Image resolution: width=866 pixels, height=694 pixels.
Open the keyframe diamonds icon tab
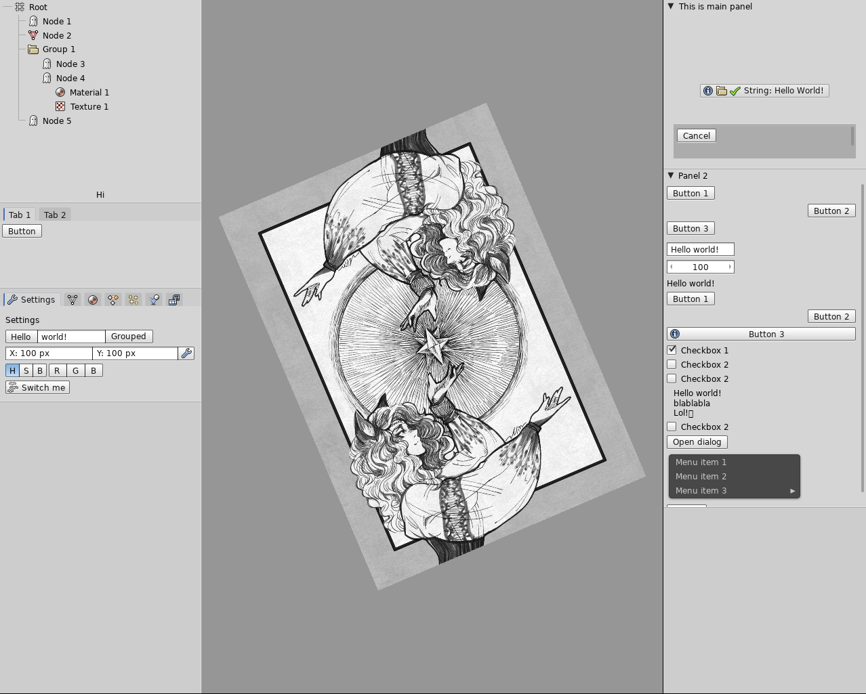(113, 299)
